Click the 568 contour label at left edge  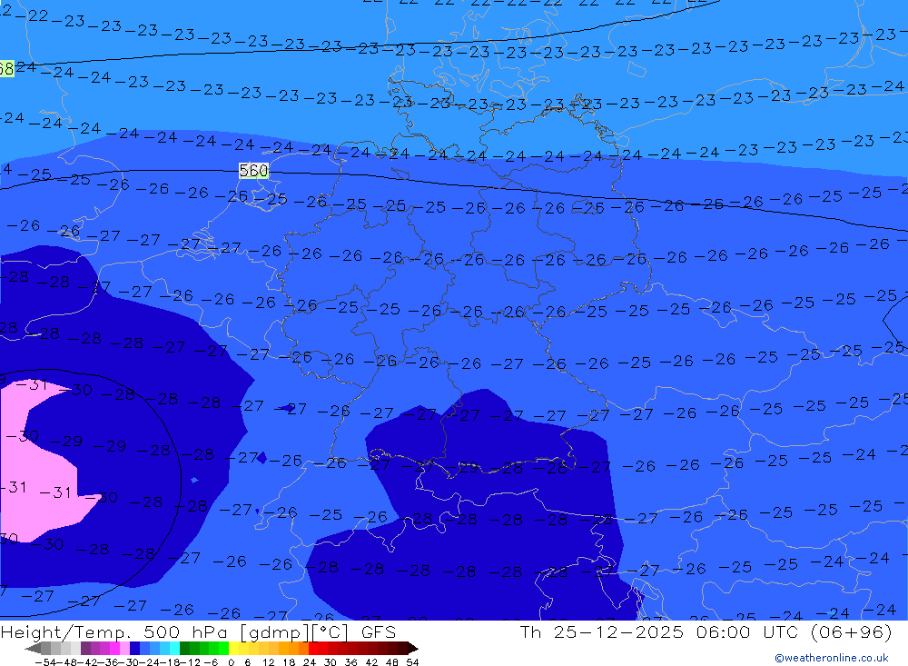[x=6, y=68]
